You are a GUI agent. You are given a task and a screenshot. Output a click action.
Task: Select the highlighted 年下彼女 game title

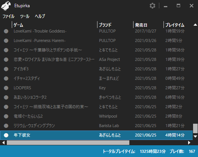pyautogui.click(x=22, y=135)
